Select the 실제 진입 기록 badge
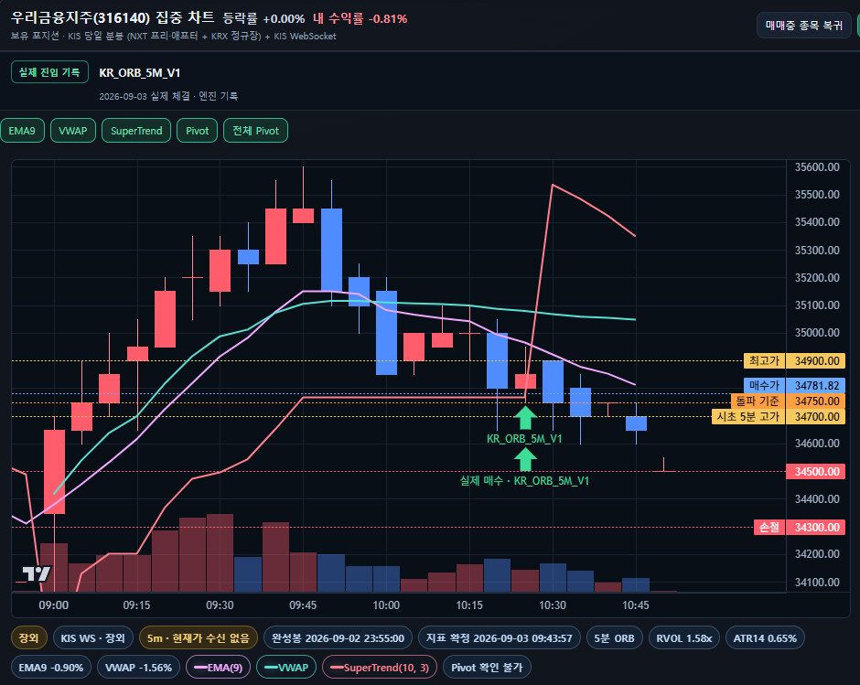The width and height of the screenshot is (860, 685). (49, 72)
